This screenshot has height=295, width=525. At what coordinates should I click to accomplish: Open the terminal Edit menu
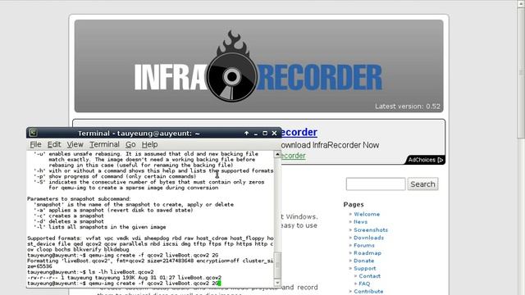coord(54,144)
